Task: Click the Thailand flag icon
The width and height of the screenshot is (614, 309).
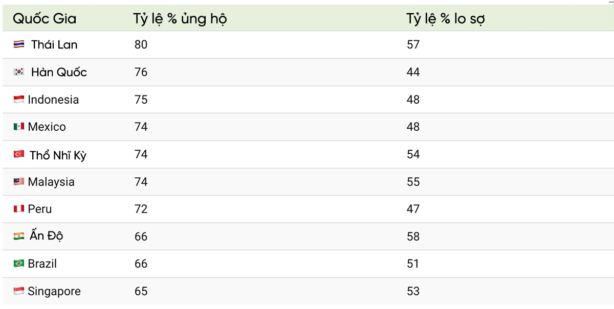Action: (19, 45)
